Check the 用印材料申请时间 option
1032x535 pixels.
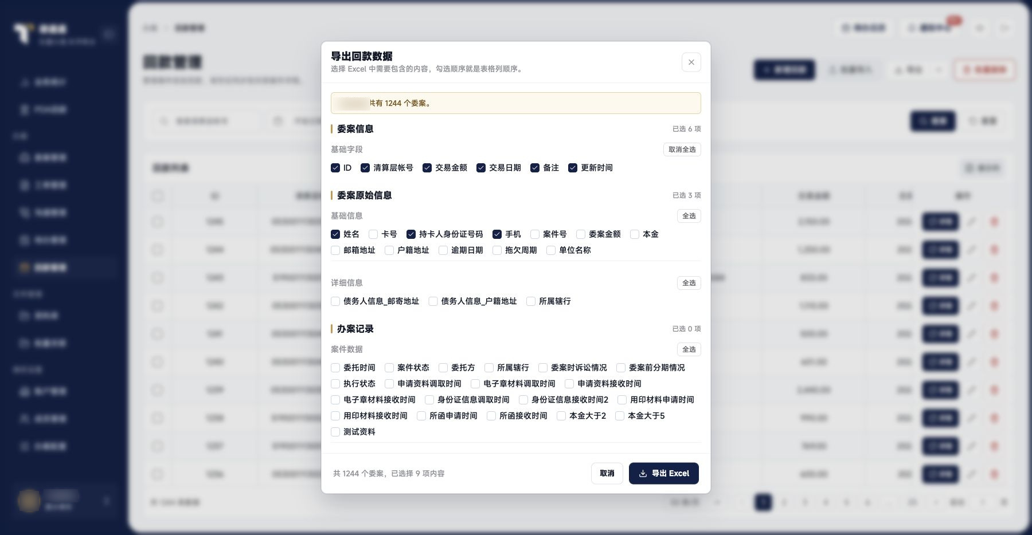coord(622,400)
